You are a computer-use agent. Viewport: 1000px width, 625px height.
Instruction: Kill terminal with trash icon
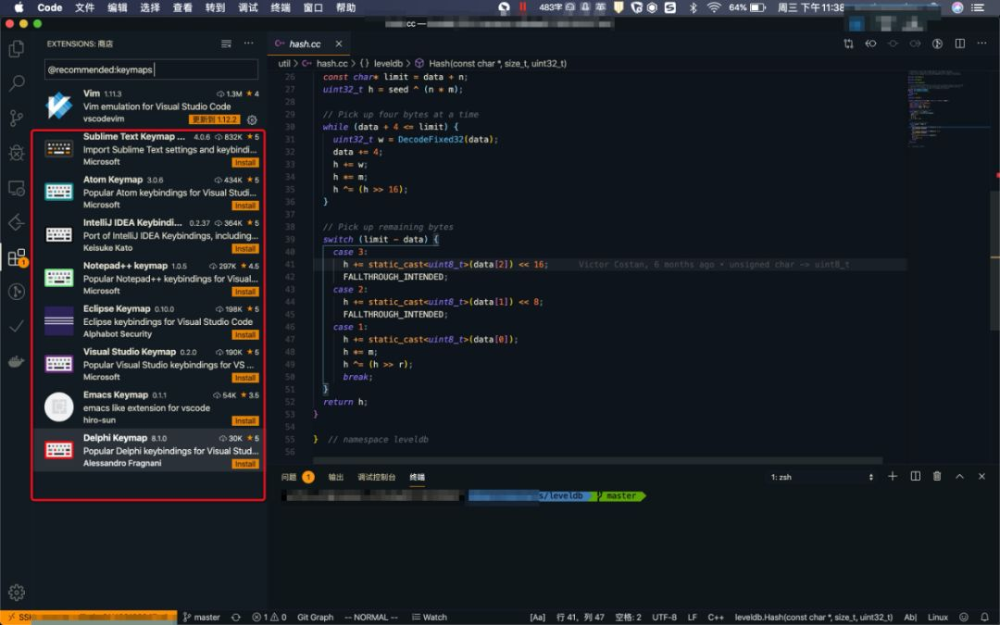[x=937, y=477]
